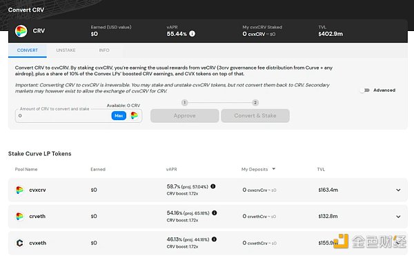414x256 pixels.
Task: Show info for crveth pool vAPR
Action: [215, 213]
